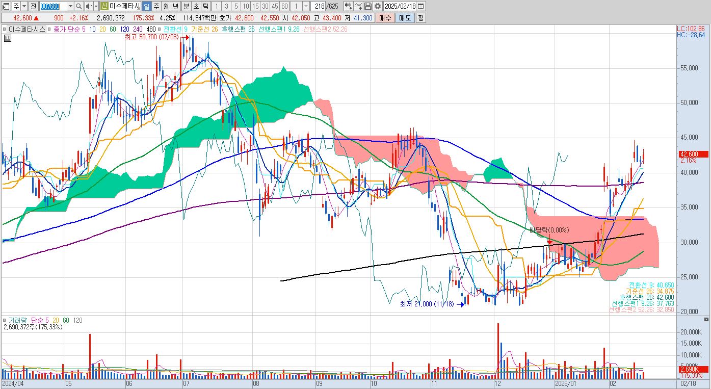Click the 기준선 26 legend label
This screenshot has width=711, height=389.
point(204,29)
